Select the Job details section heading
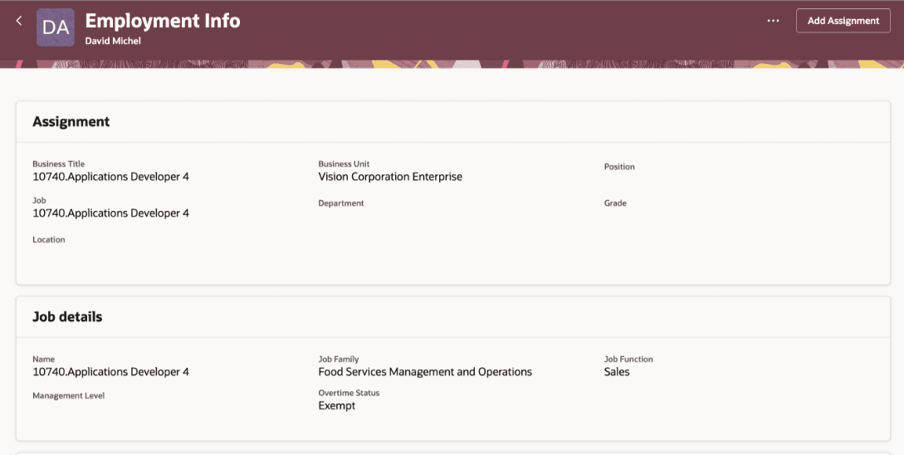The width and height of the screenshot is (904, 455). pos(67,316)
